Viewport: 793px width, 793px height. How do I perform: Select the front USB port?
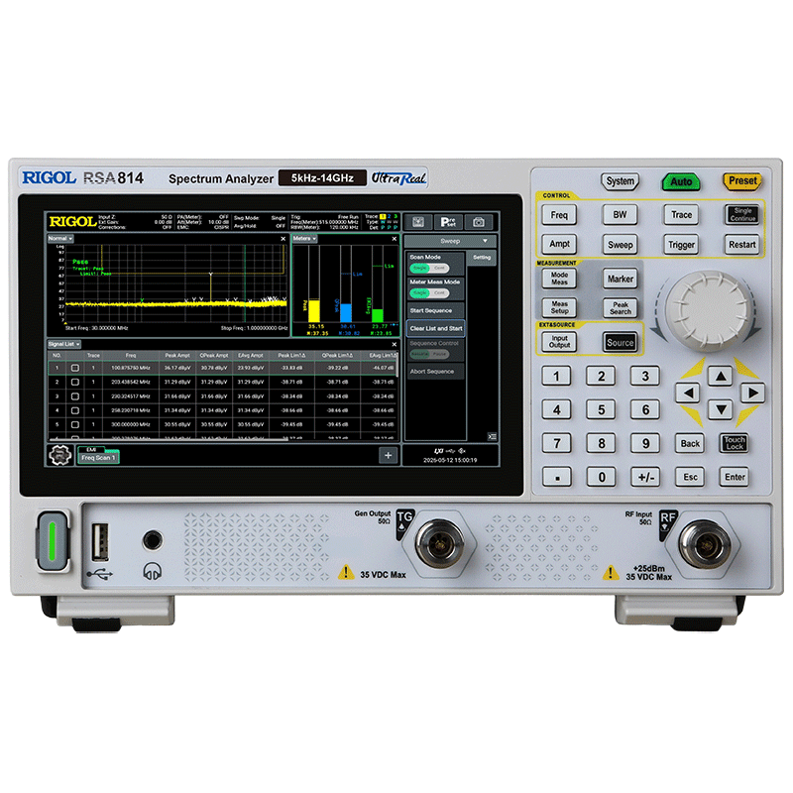(x=100, y=541)
